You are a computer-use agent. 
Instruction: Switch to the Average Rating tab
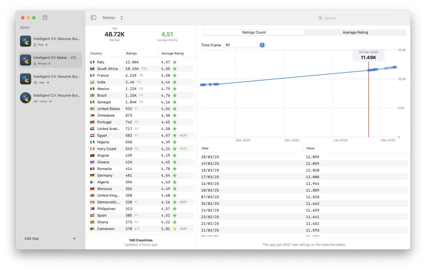click(x=355, y=33)
